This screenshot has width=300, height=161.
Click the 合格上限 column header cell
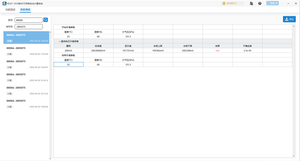click(158, 46)
